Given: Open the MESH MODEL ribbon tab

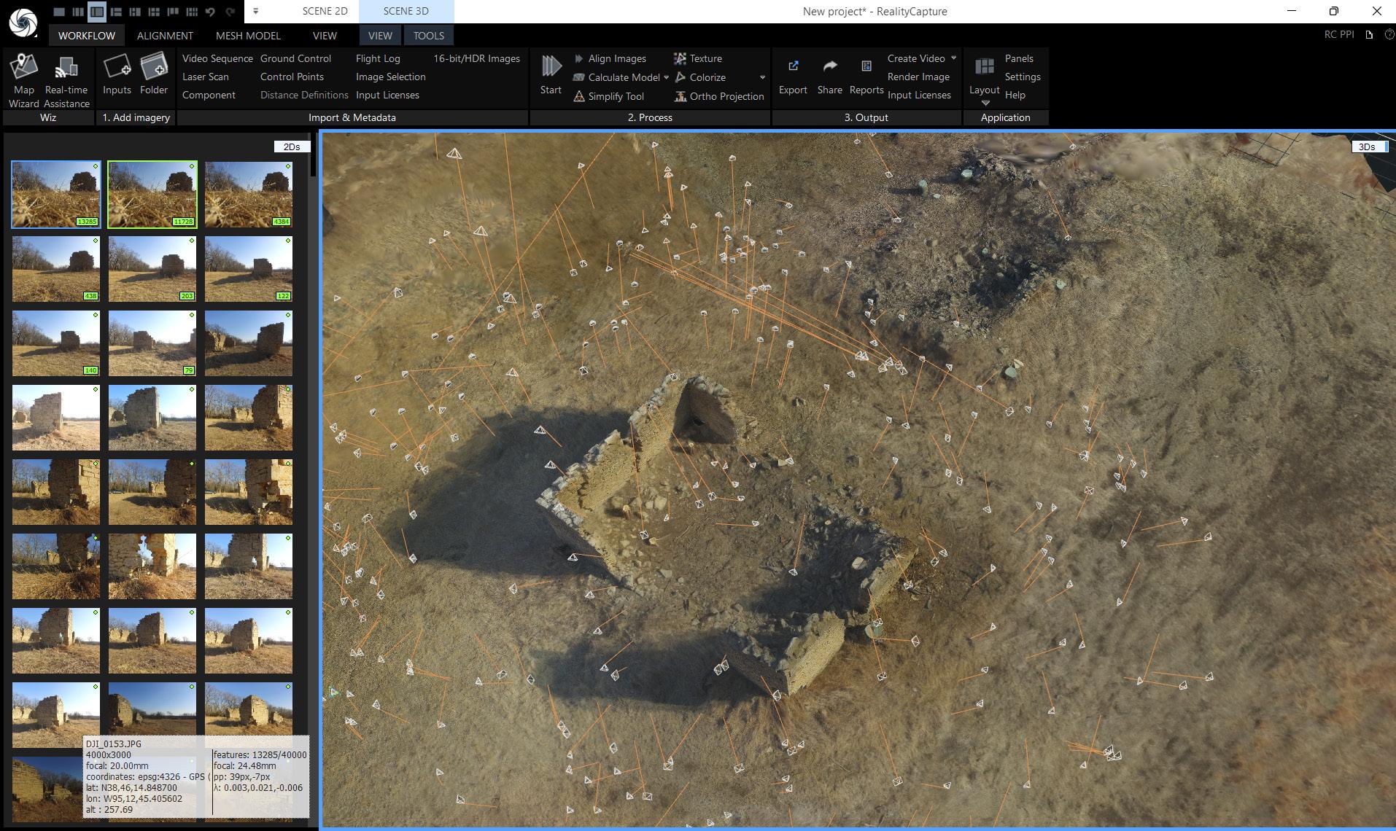Looking at the screenshot, I should [248, 35].
